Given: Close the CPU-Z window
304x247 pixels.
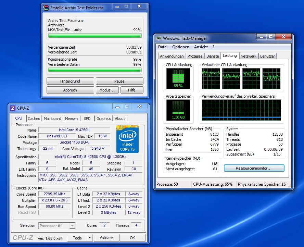Looking at the screenshot, I should click(139, 107).
